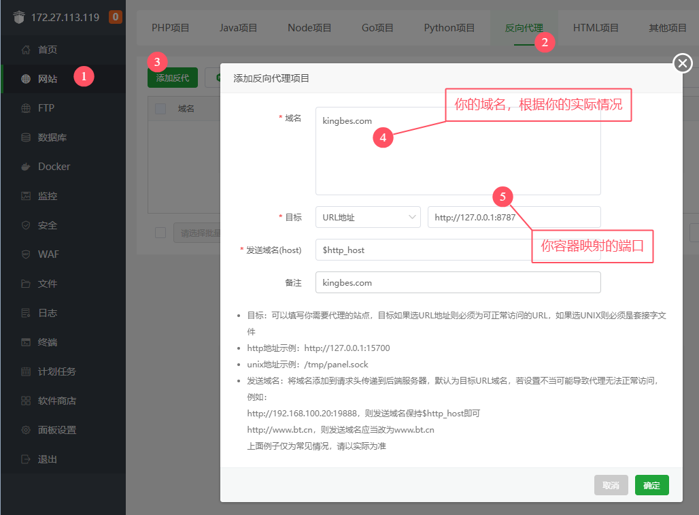Click the http://192.168.100.20:19888 example line

click(x=363, y=414)
